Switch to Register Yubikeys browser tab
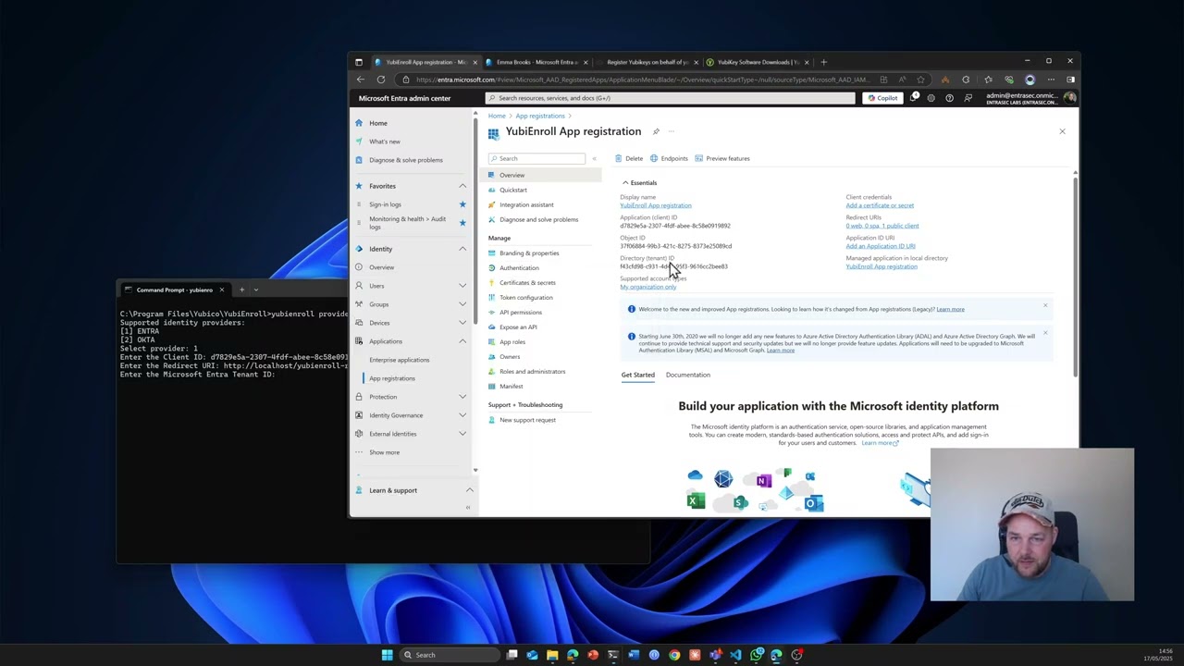This screenshot has width=1184, height=666. point(647,62)
